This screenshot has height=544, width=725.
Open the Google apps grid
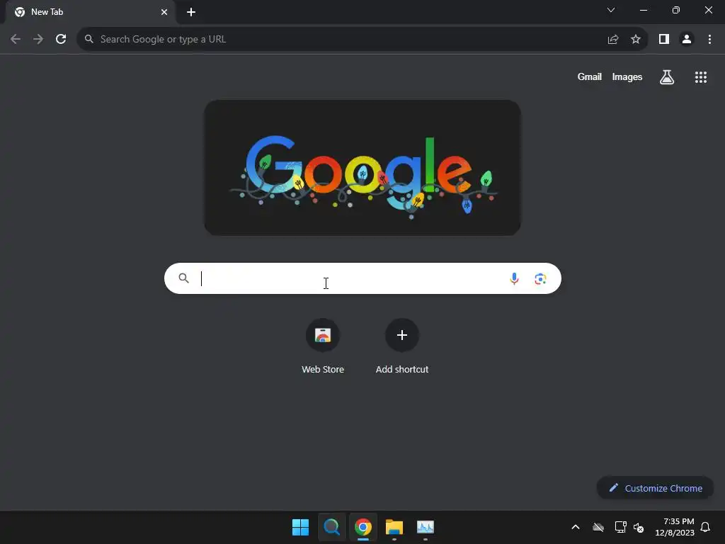tap(701, 77)
